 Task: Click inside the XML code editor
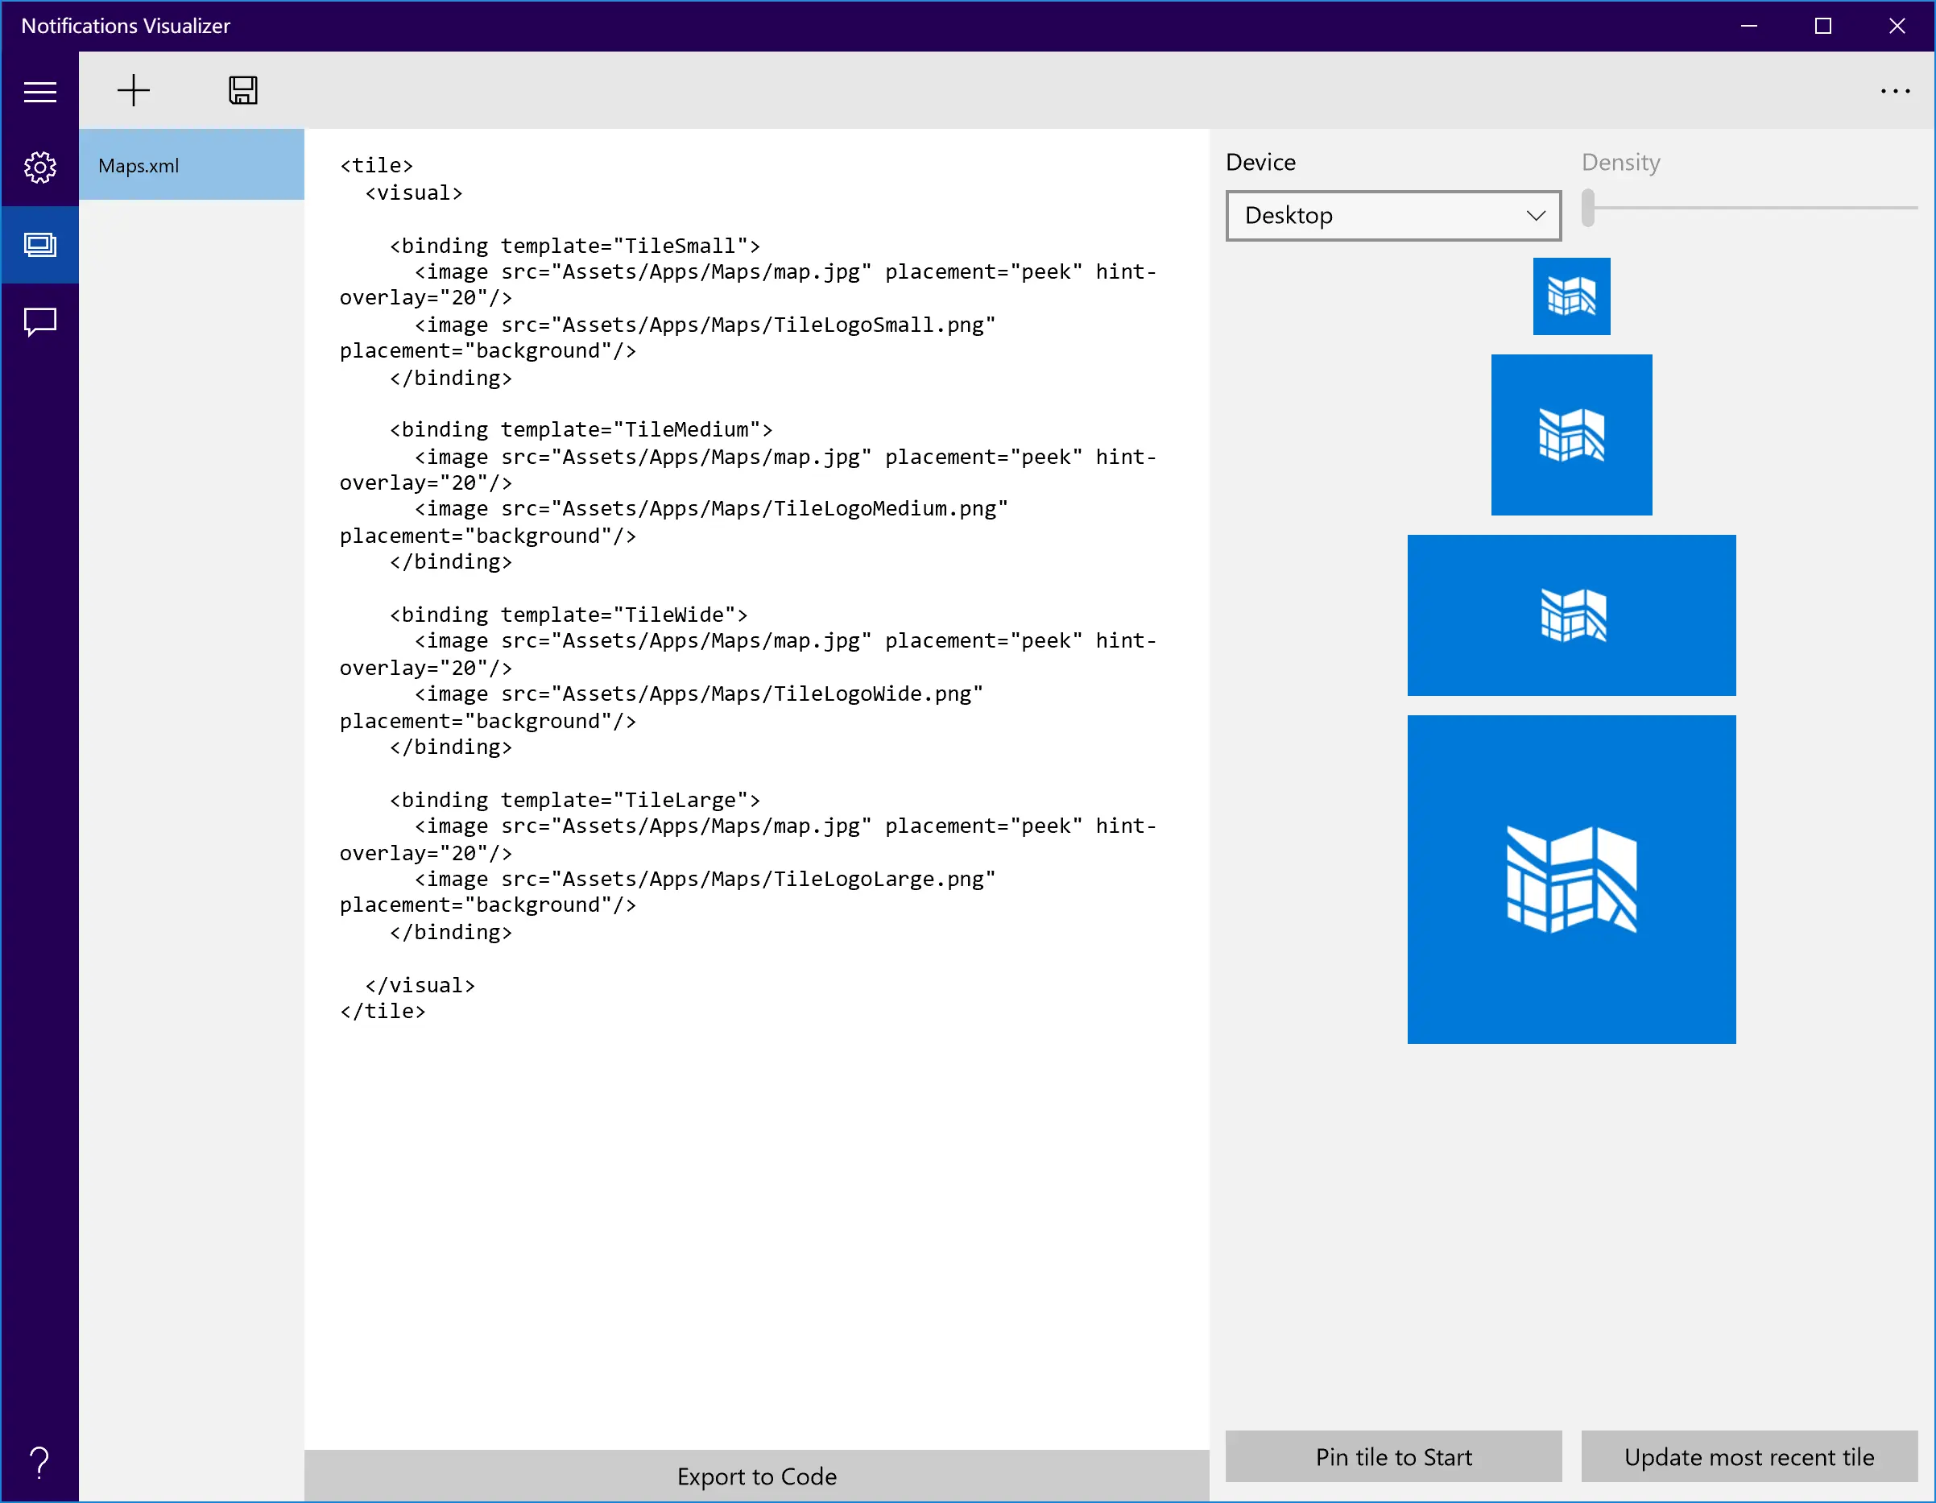pos(756,1197)
